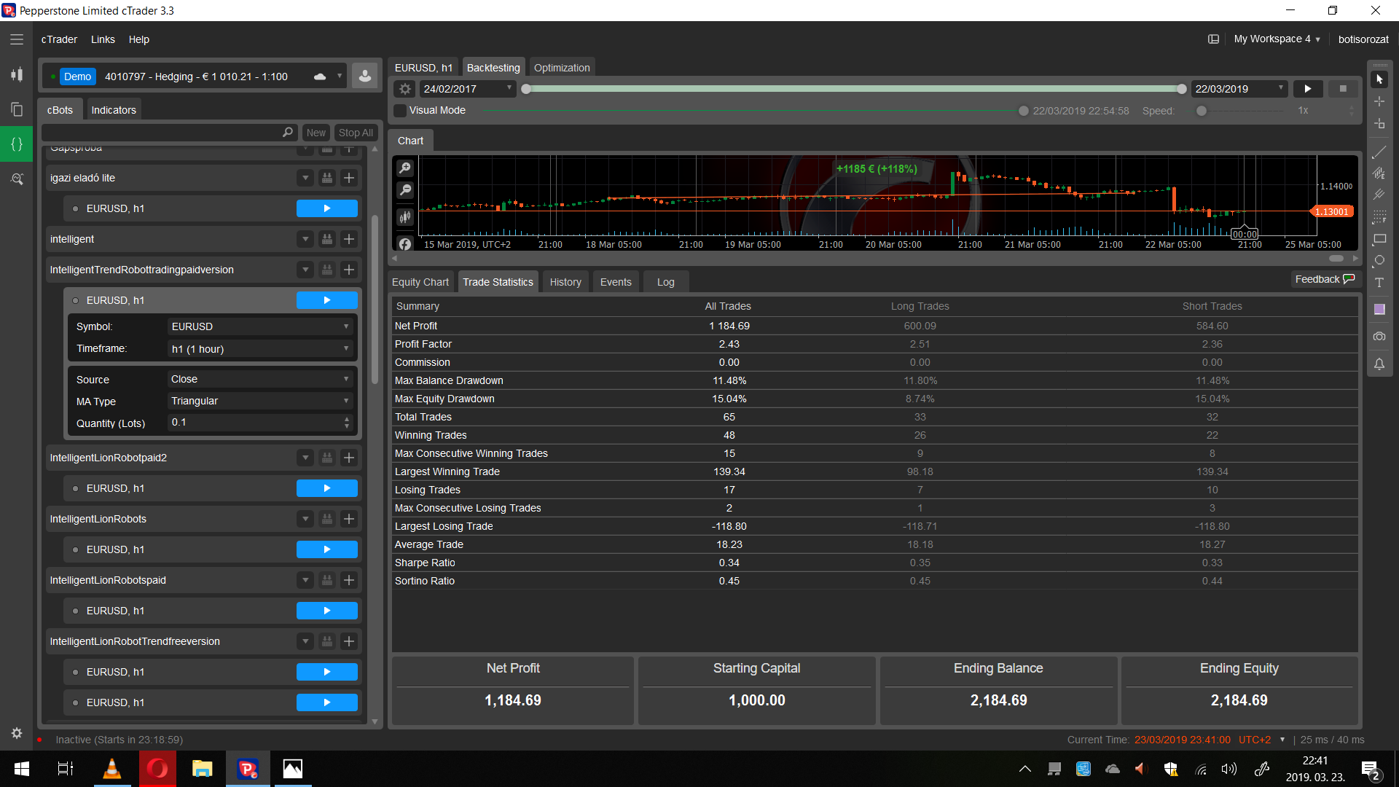Start IntelligentLionRobotpaid2 EURUSD h1 instance
The width and height of the screenshot is (1399, 787).
tap(326, 488)
